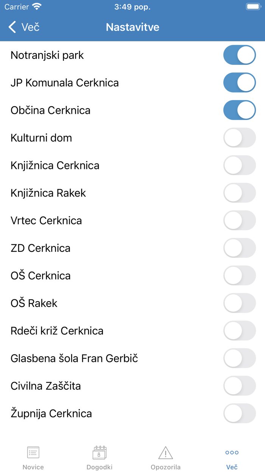Toggle on ZD Cerknica
Viewport: 265px width, 472px height.
click(x=239, y=248)
